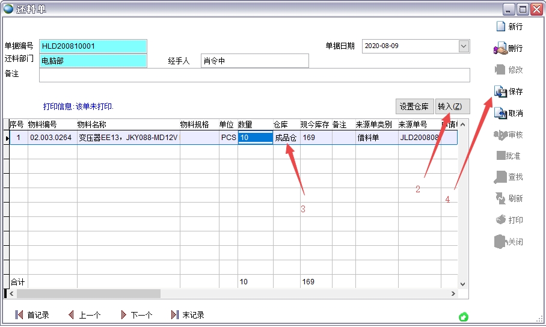546x327 pixels.
Task: Click the 备注 remarks field
Action: click(x=254, y=75)
